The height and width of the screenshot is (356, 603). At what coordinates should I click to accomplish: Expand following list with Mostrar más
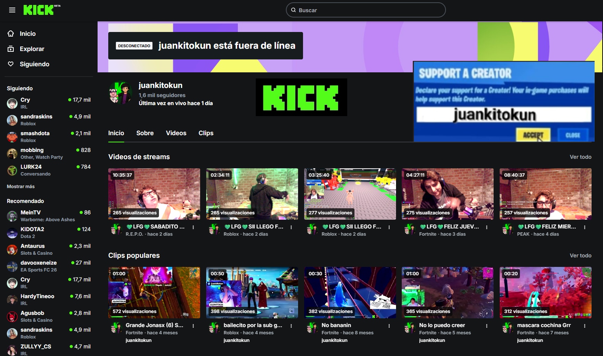point(21,187)
